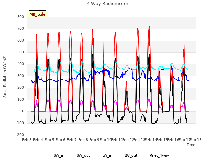Click the Feb 9 x-axis label

(94, 140)
